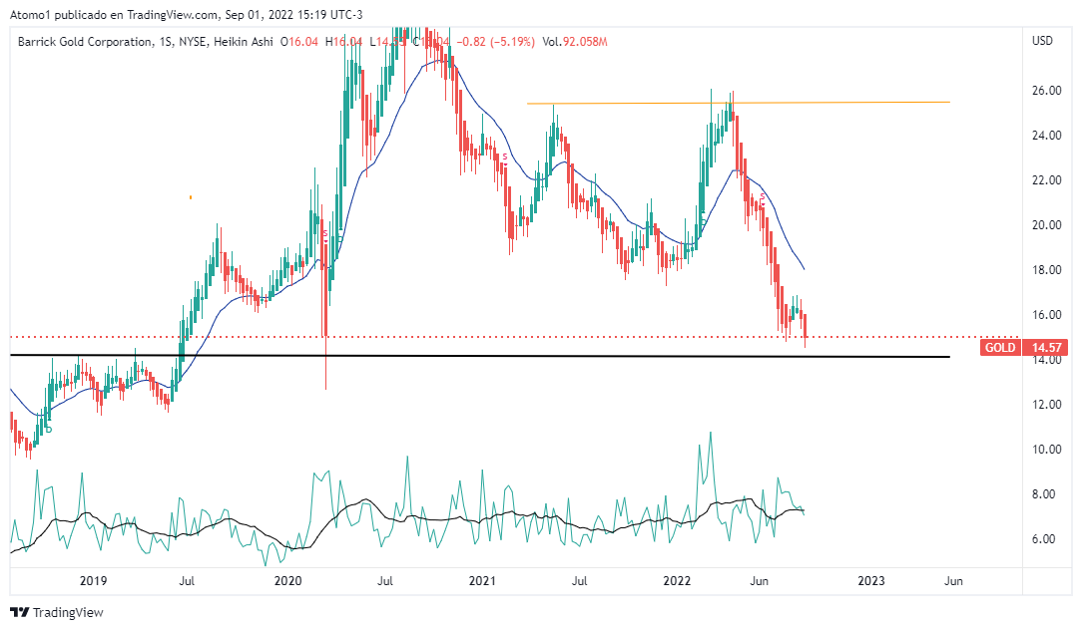1082x630 pixels.
Task: Click the 12.00 price axis label
Action: point(1046,404)
